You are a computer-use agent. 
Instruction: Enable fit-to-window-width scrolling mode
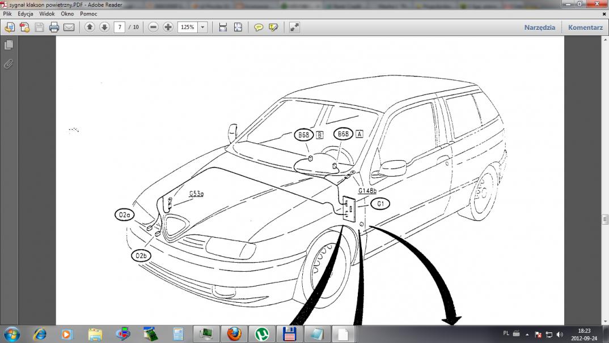tap(223, 27)
